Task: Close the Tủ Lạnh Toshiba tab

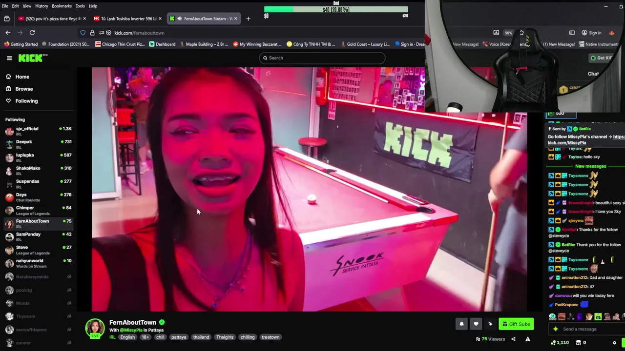Action: (160, 19)
